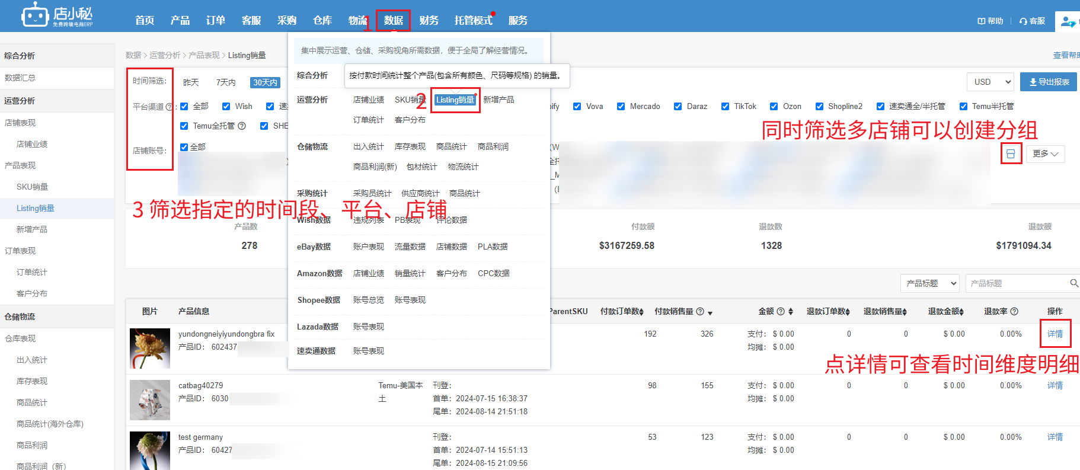The width and height of the screenshot is (1080, 470).
Task: Open 数据汇总 in left sidebar
Action: click(20, 78)
